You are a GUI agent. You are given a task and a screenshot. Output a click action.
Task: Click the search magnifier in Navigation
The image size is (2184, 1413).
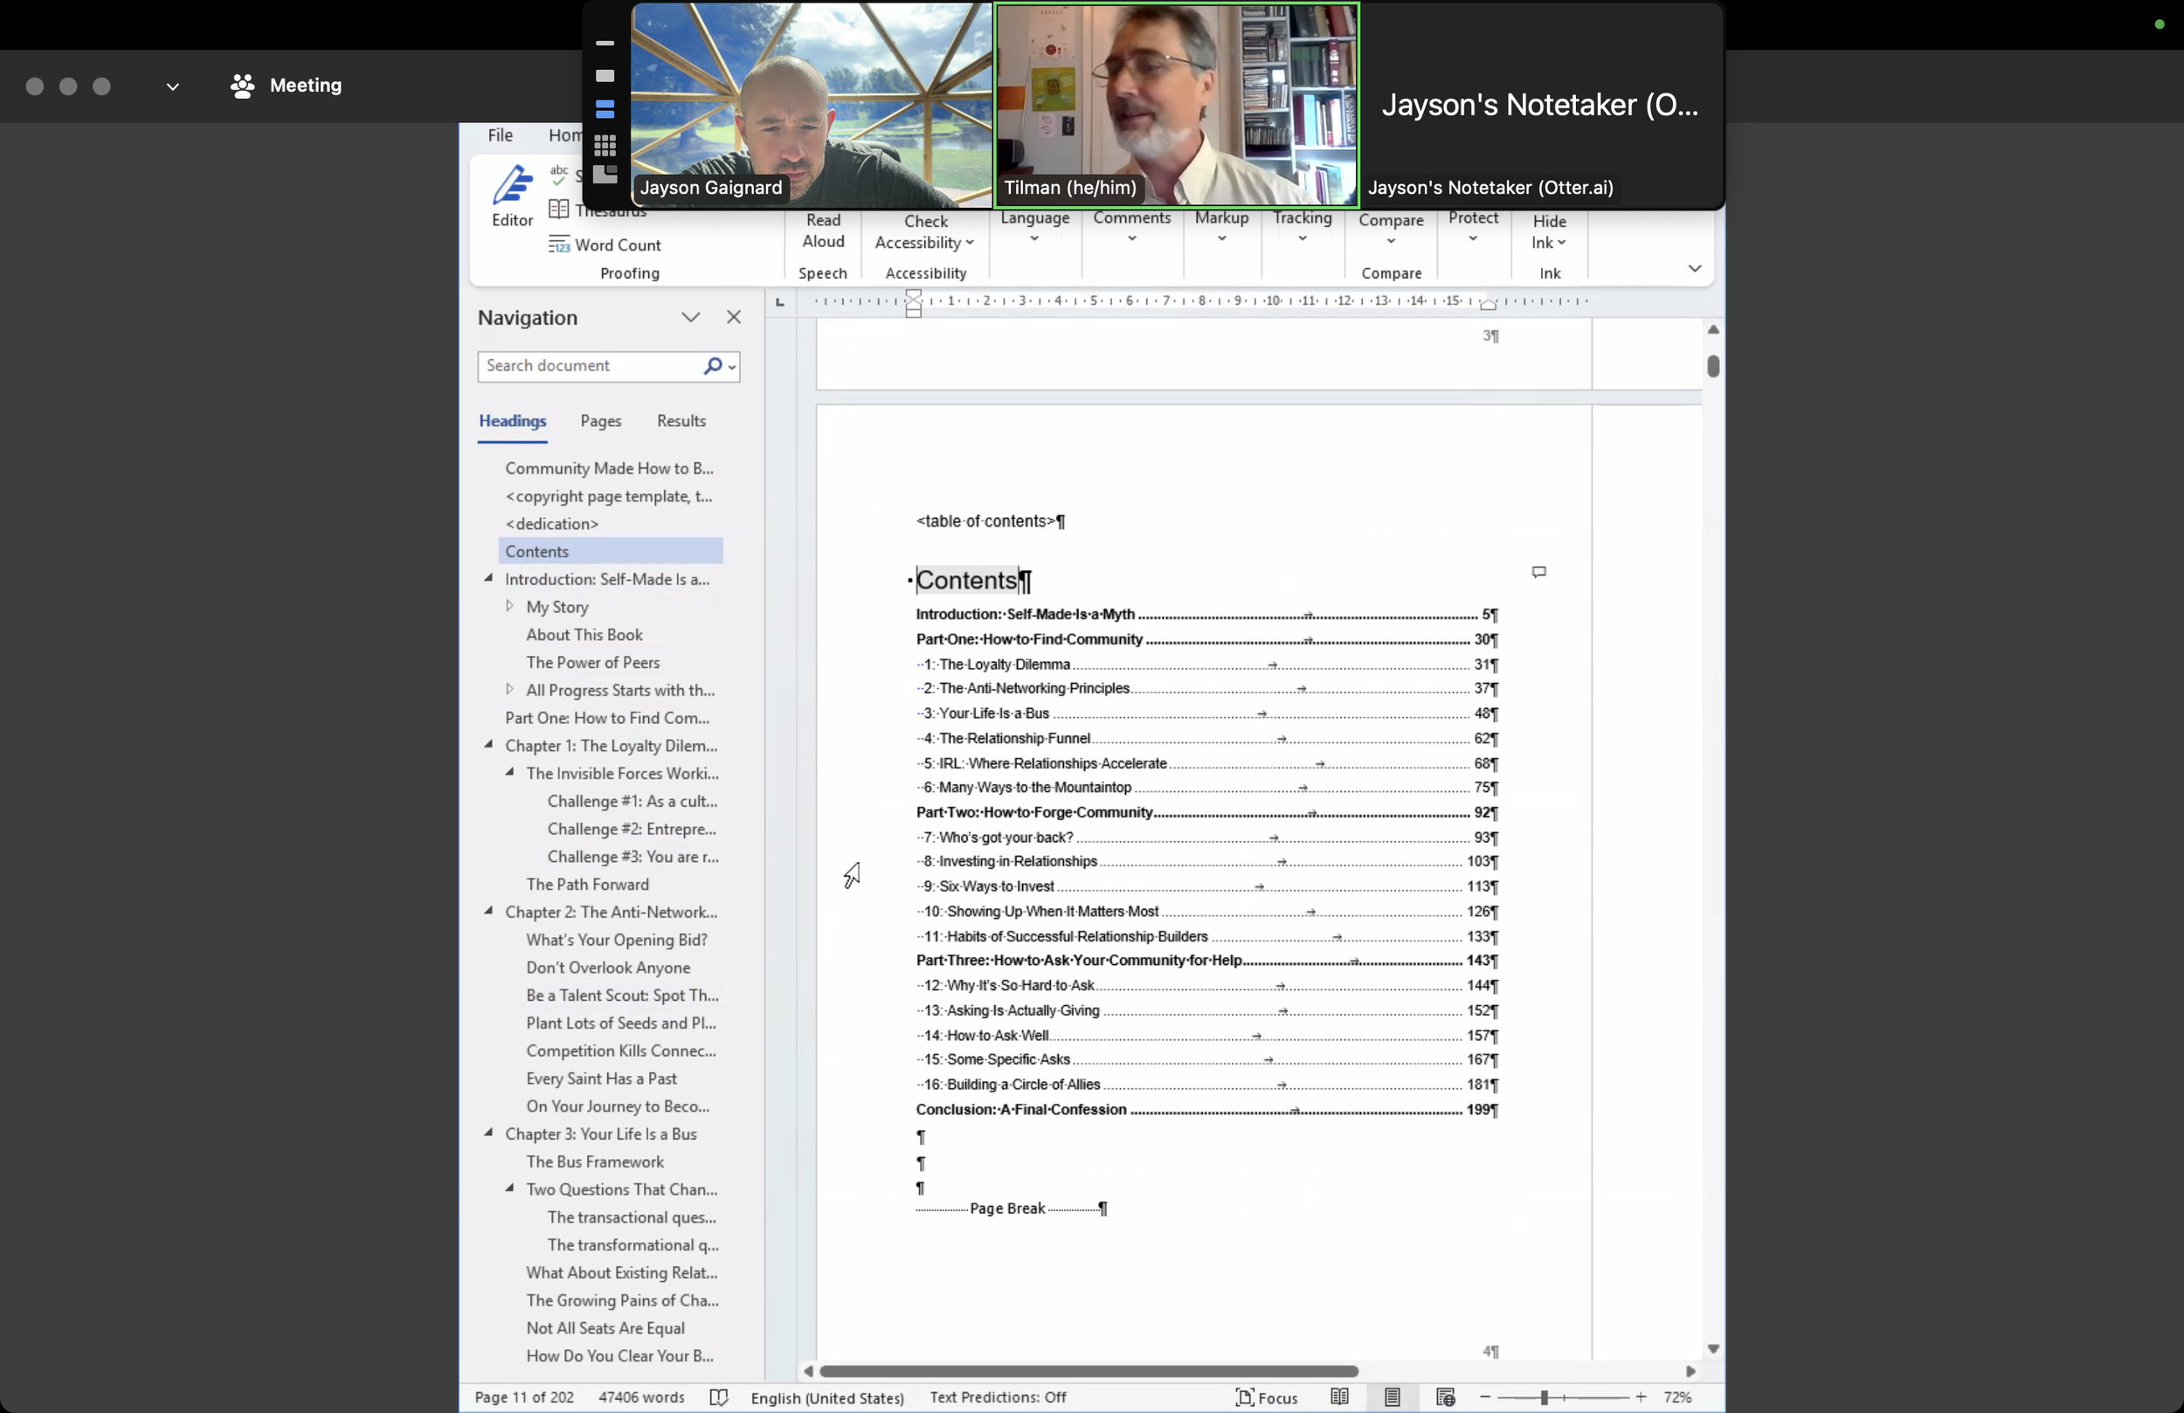[712, 366]
